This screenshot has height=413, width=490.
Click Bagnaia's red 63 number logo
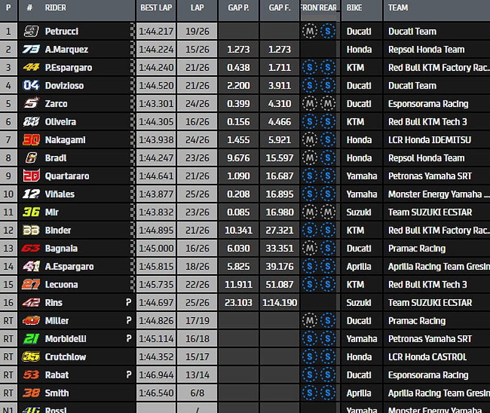pos(31,248)
